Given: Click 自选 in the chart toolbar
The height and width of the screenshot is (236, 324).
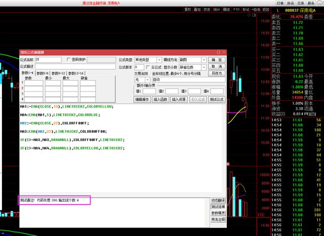Looking at the screenshot, I should click(256, 10).
